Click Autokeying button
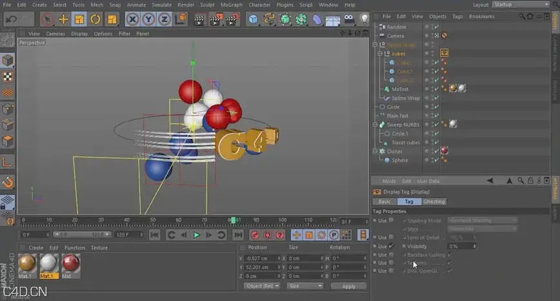 267,235
